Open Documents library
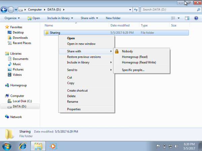 point(18,59)
